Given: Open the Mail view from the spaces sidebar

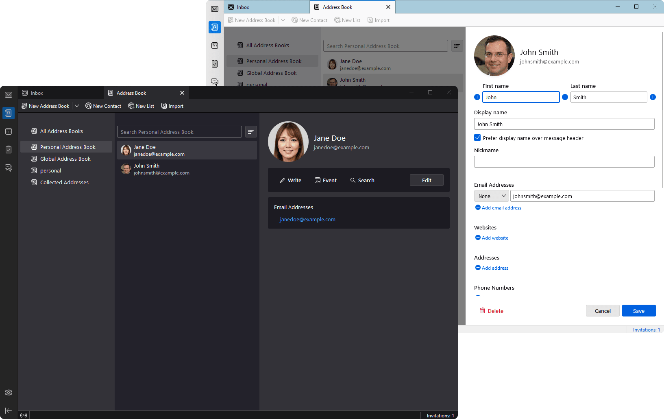Looking at the screenshot, I should click(9, 94).
